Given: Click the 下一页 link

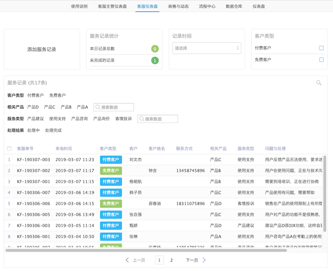Looking at the screenshot, I should (x=192, y=260).
